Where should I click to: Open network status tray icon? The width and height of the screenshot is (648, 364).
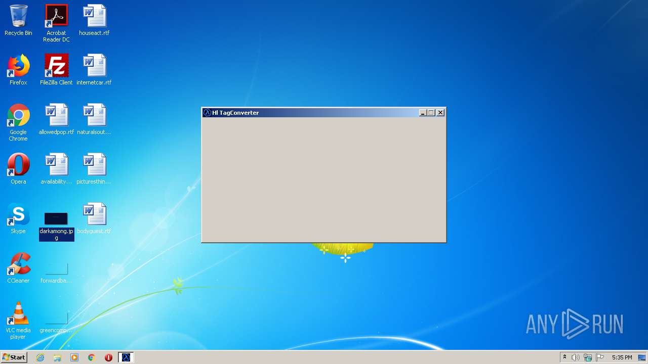[x=588, y=357]
